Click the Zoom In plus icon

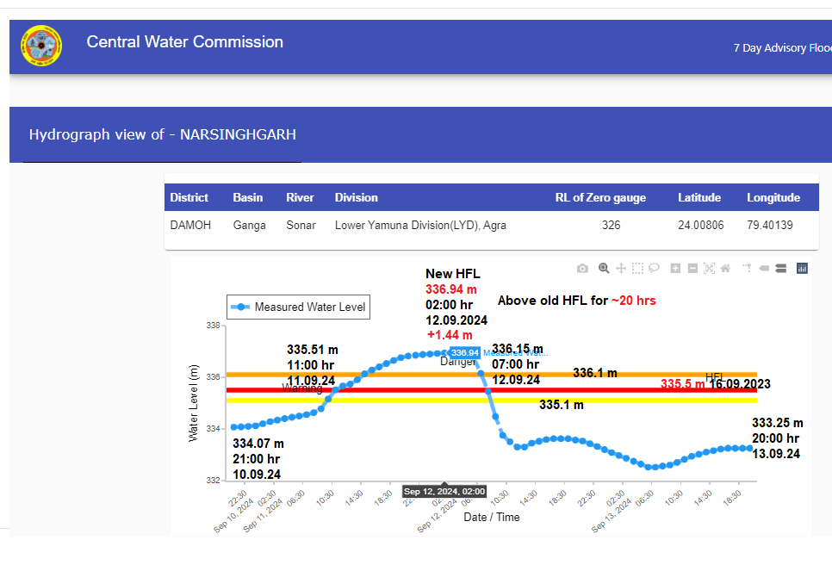coord(675,269)
